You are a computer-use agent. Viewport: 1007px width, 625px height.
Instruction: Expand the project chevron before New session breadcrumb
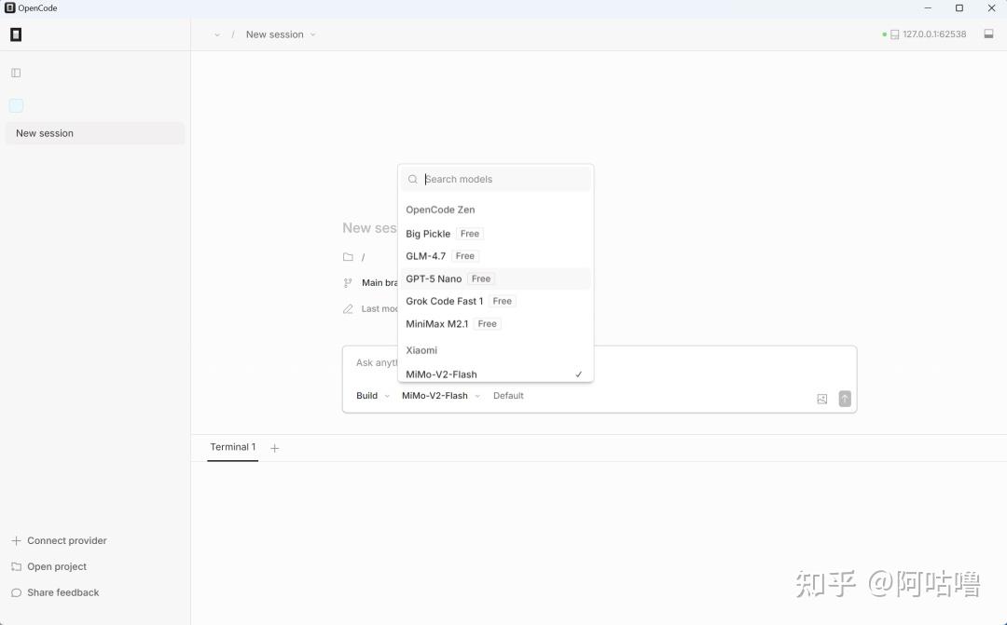point(217,34)
